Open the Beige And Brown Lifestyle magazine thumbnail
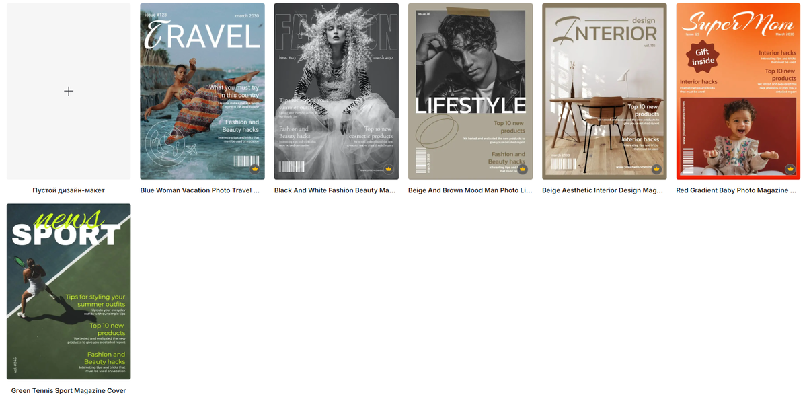807x399 pixels. point(470,92)
